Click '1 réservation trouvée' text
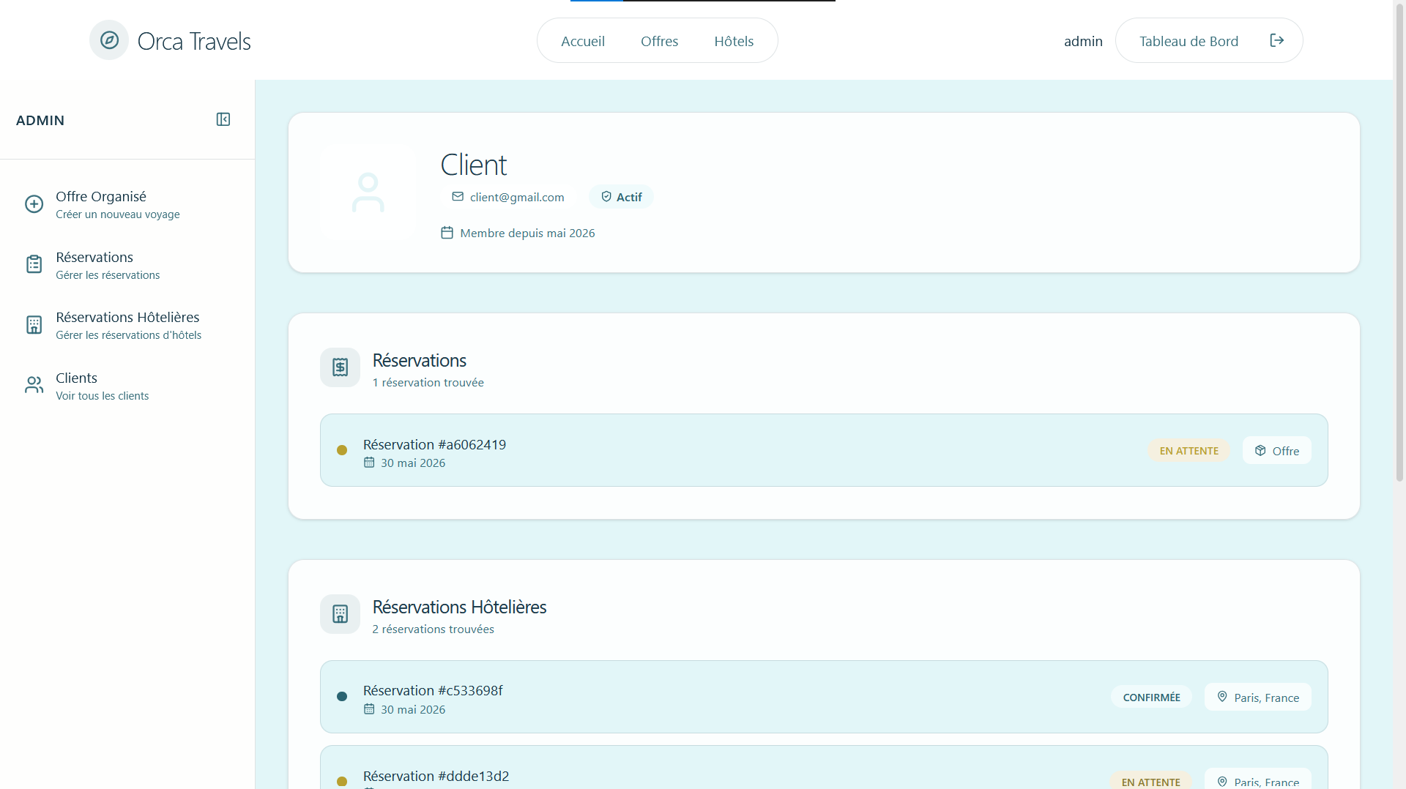This screenshot has height=789, width=1406. coord(428,382)
